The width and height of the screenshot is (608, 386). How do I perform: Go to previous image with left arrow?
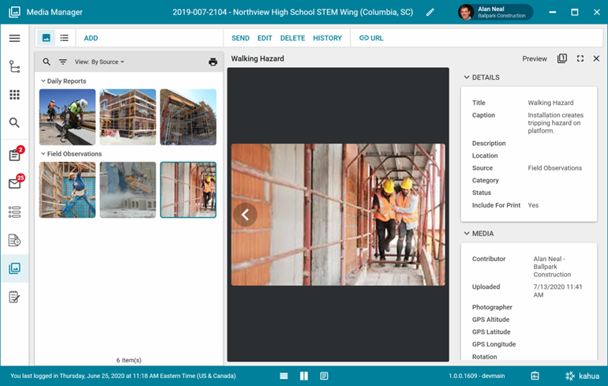(246, 214)
